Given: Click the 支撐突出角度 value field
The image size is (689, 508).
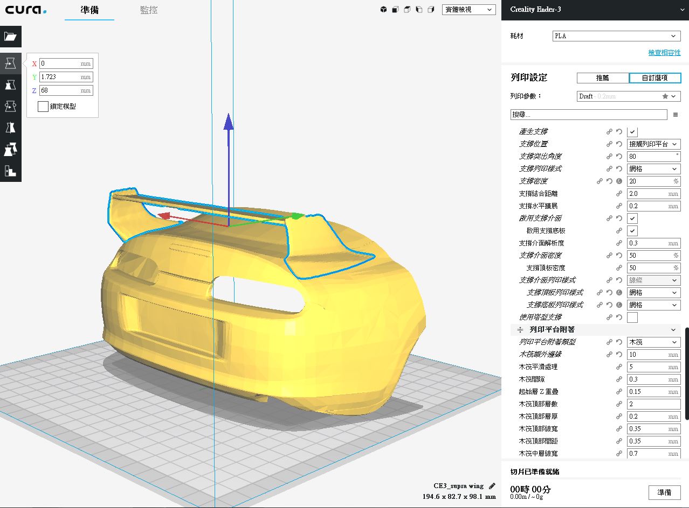Looking at the screenshot, I should 653,156.
